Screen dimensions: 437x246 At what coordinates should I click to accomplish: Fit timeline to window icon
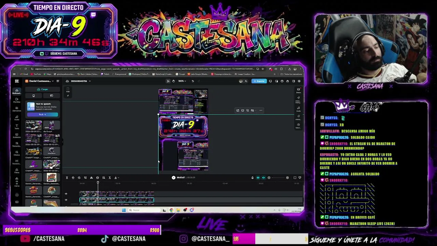[x=295, y=178]
